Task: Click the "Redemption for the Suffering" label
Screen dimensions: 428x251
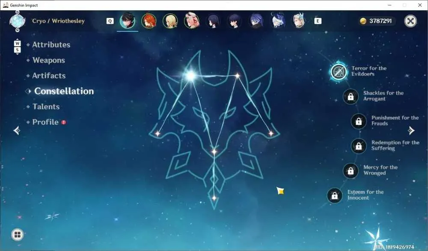Action: [x=395, y=145]
